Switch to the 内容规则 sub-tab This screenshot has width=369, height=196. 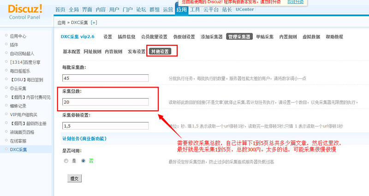tap(113, 52)
